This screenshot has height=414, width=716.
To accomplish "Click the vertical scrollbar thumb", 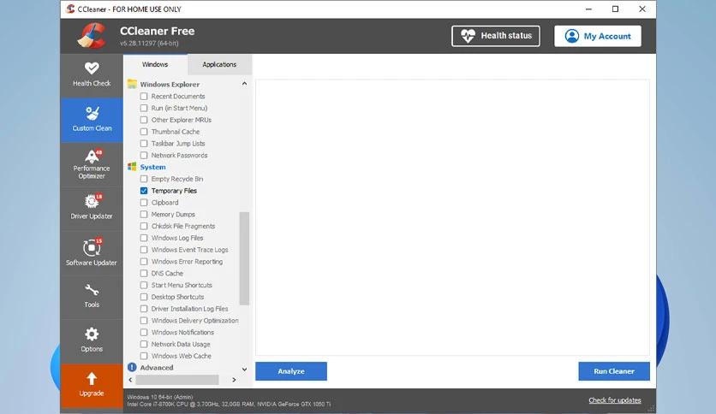I will point(244,258).
